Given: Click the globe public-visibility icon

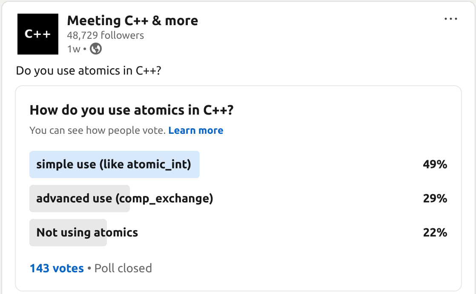Looking at the screenshot, I should (96, 49).
